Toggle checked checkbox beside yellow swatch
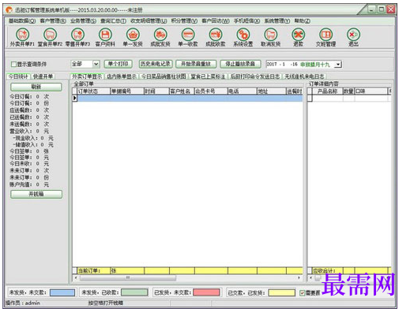The image size is (410, 309). pyautogui.click(x=303, y=292)
